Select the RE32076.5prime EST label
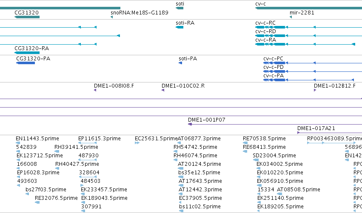362x213 pixels. (56, 198)
